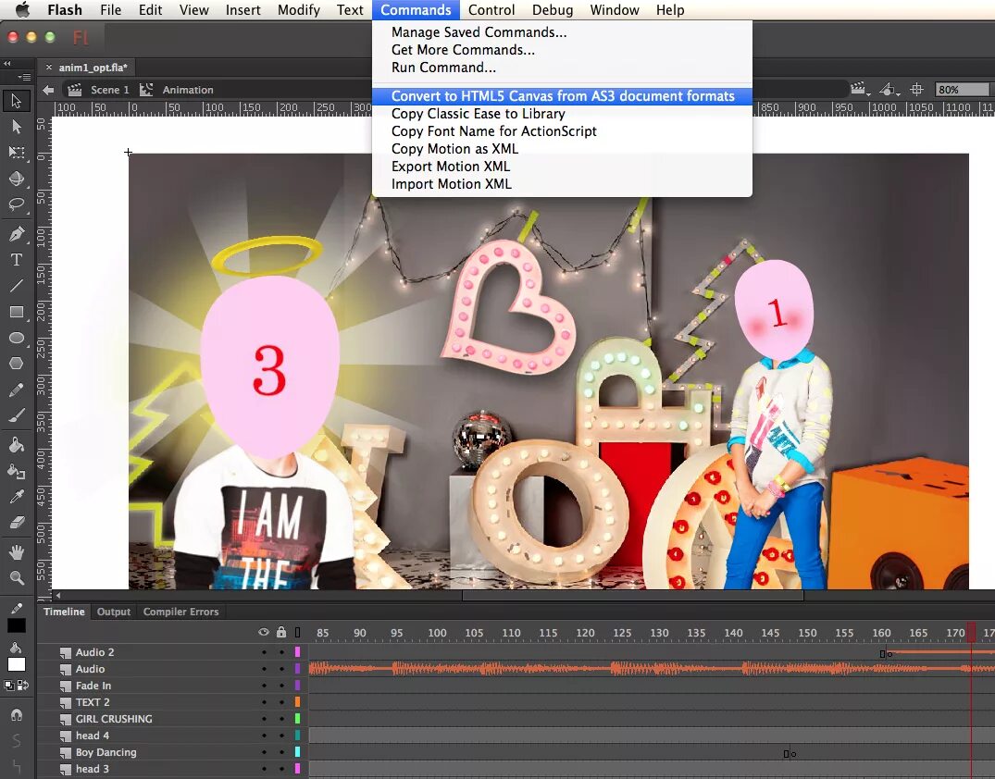This screenshot has width=995, height=779.
Task: Toggle visibility dot of Audio 2 layer
Action: [x=264, y=652]
